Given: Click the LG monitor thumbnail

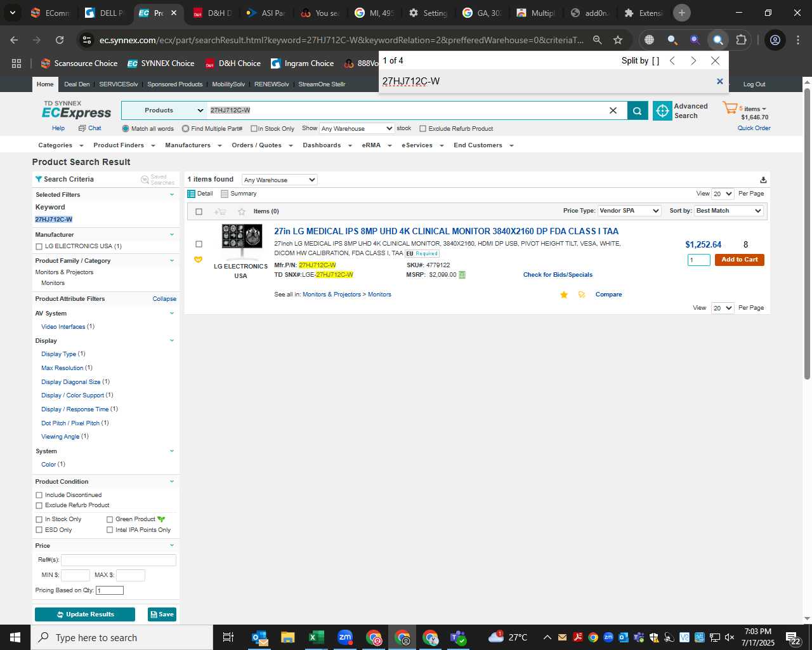Looking at the screenshot, I should tap(241, 242).
